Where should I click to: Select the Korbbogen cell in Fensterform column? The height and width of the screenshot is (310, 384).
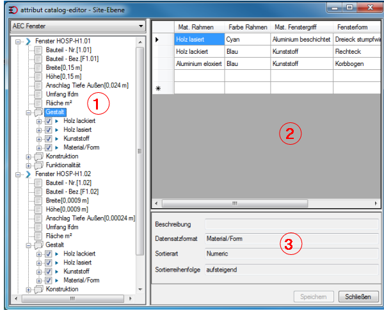click(x=357, y=63)
